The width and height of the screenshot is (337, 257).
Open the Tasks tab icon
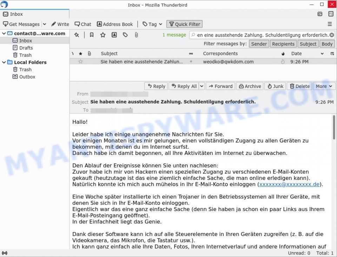click(331, 14)
